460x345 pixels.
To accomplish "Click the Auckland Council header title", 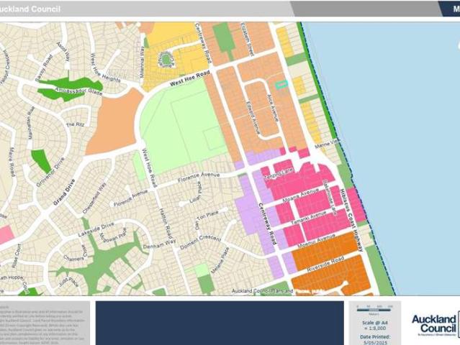I will pyautogui.click(x=30, y=9).
